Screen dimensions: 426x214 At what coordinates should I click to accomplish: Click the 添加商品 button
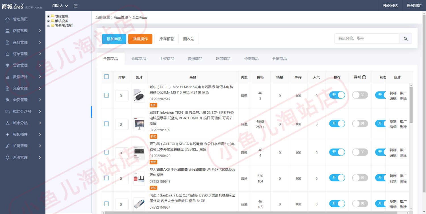pos(114,39)
